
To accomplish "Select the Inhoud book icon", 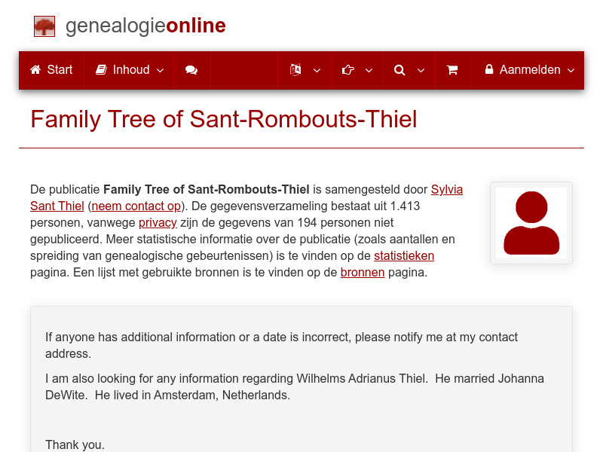I will tap(101, 70).
